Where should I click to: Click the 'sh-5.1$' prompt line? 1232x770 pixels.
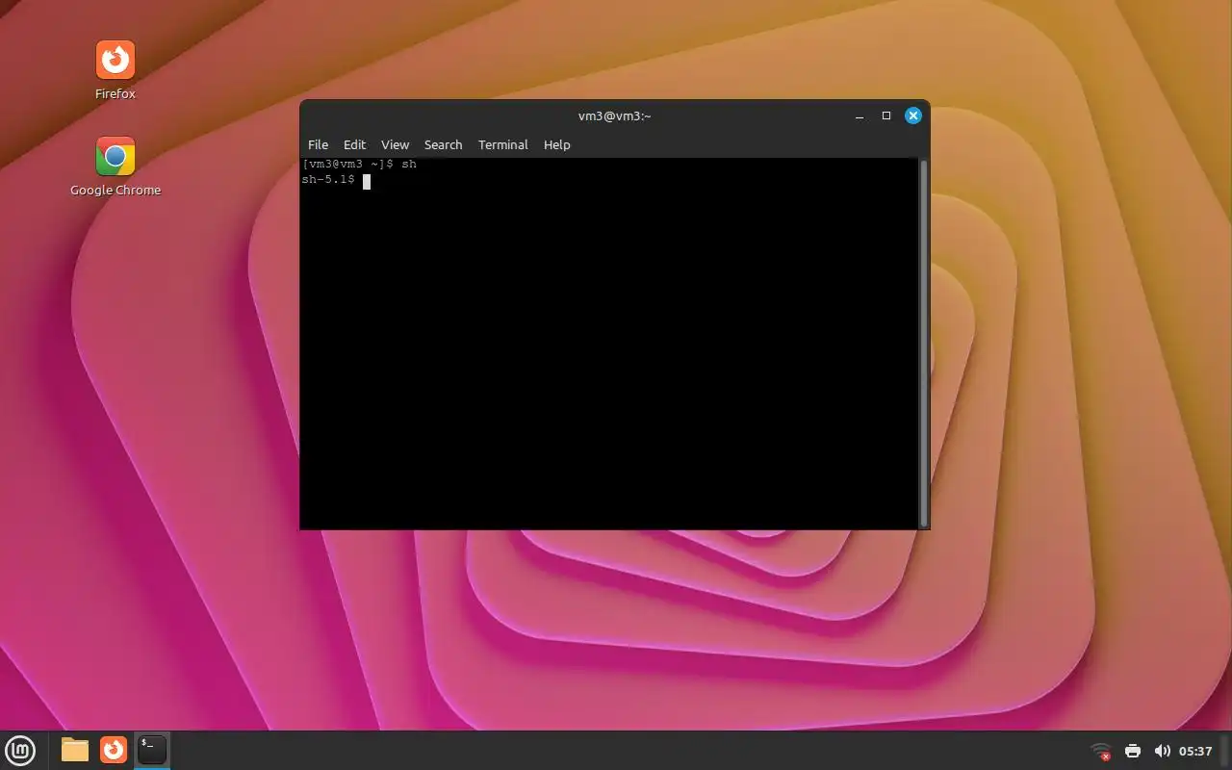tap(328, 180)
